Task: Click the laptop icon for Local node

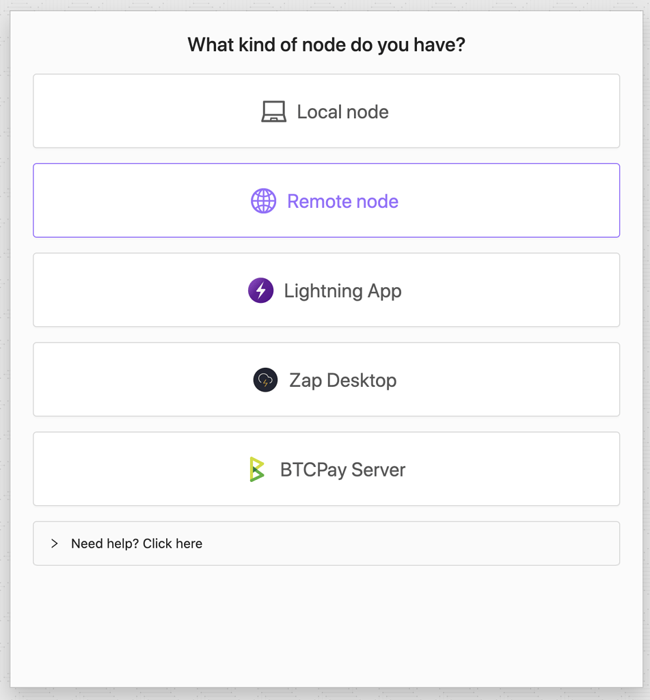Action: pos(273,111)
